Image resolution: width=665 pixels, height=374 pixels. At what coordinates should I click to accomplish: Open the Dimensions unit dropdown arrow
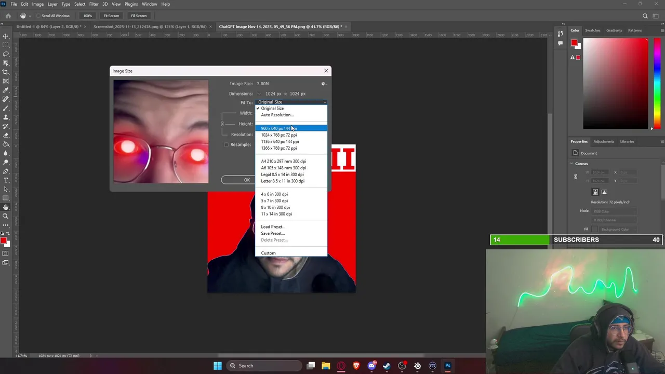[259, 94]
